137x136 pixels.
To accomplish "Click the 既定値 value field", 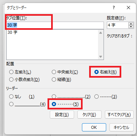I will (118, 25).
